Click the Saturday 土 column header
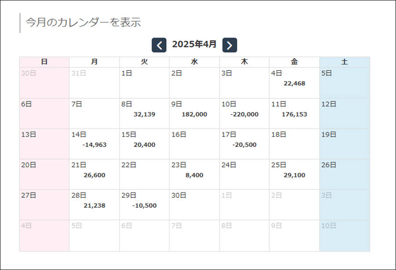The width and height of the screenshot is (396, 270). (x=345, y=62)
